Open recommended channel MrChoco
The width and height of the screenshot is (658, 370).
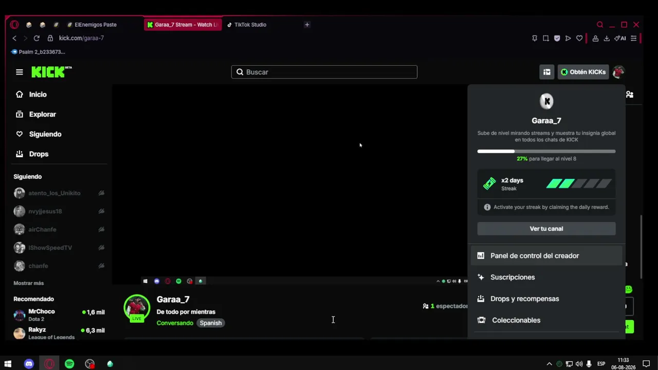tap(59, 315)
